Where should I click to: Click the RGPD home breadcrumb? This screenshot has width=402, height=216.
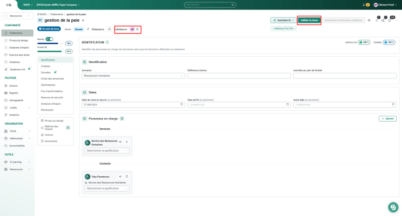(42, 15)
